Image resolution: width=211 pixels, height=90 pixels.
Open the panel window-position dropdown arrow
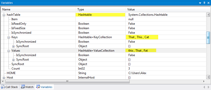(x=200, y=3)
